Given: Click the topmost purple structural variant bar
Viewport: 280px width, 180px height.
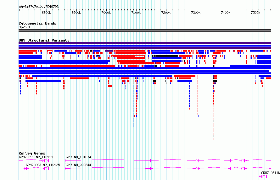Looking at the screenshot, I should point(145,43).
